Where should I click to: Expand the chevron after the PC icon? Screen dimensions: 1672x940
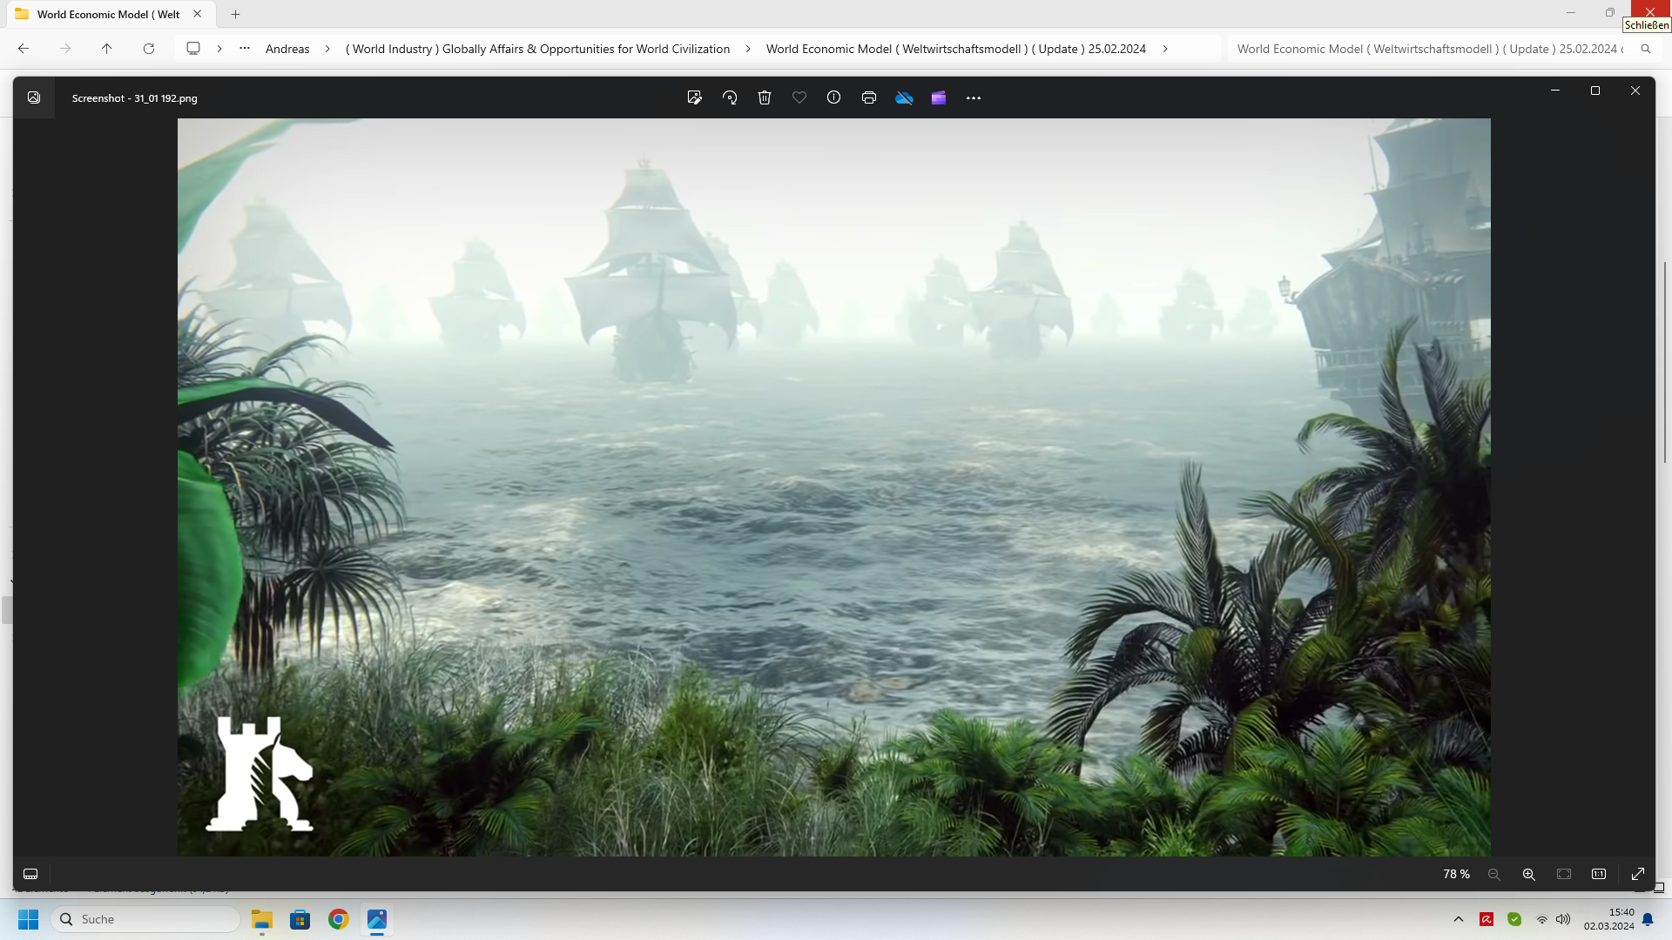(x=219, y=49)
